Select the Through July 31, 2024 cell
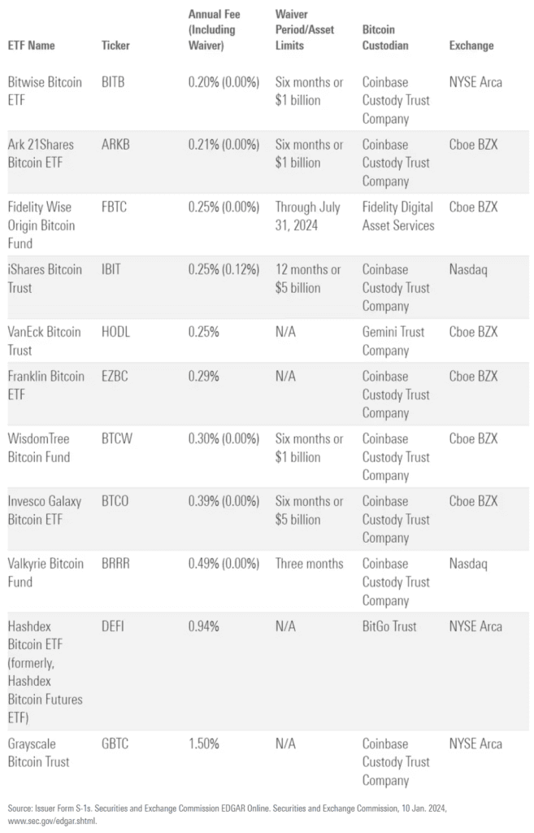The width and height of the screenshot is (534, 833). (307, 216)
